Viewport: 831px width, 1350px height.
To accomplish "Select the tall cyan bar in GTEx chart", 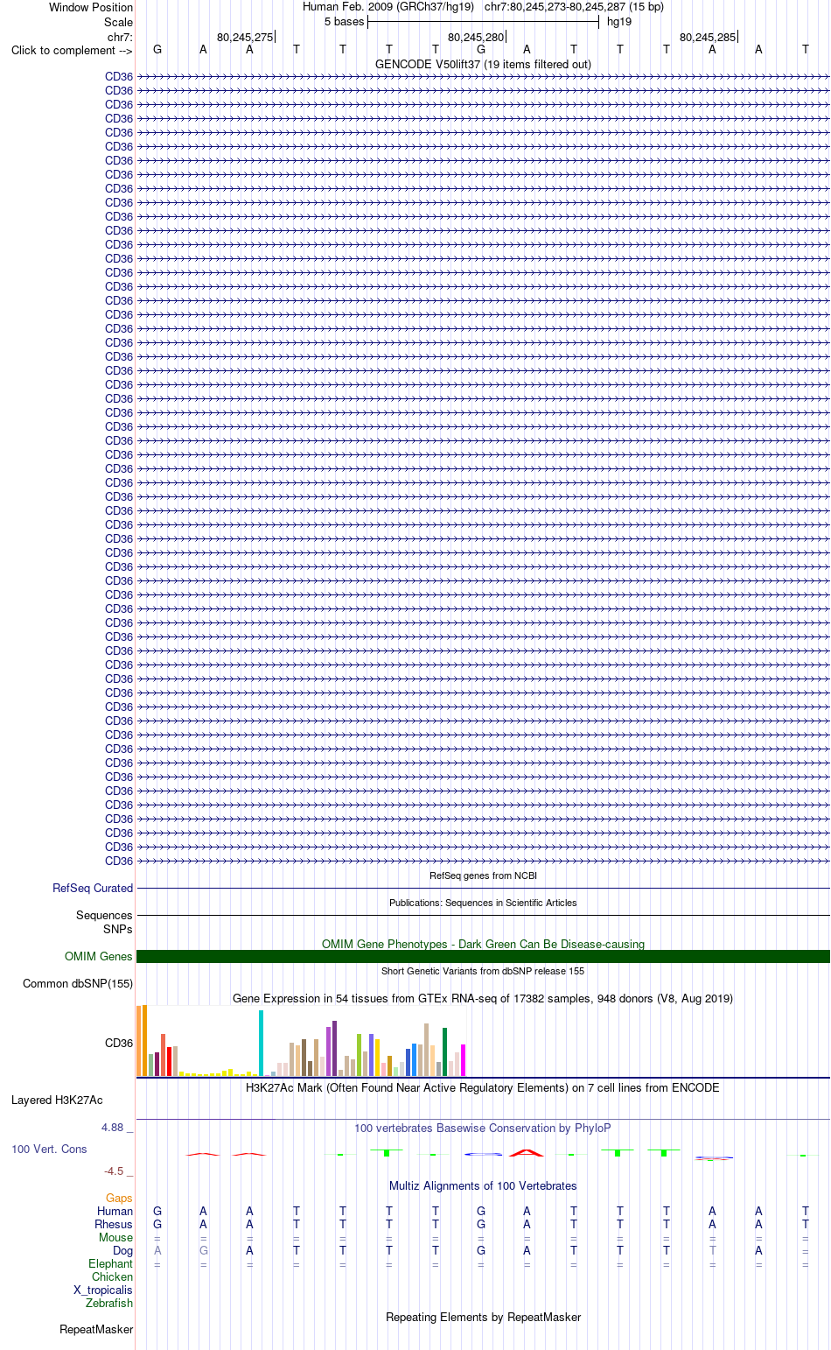I will [x=261, y=1043].
